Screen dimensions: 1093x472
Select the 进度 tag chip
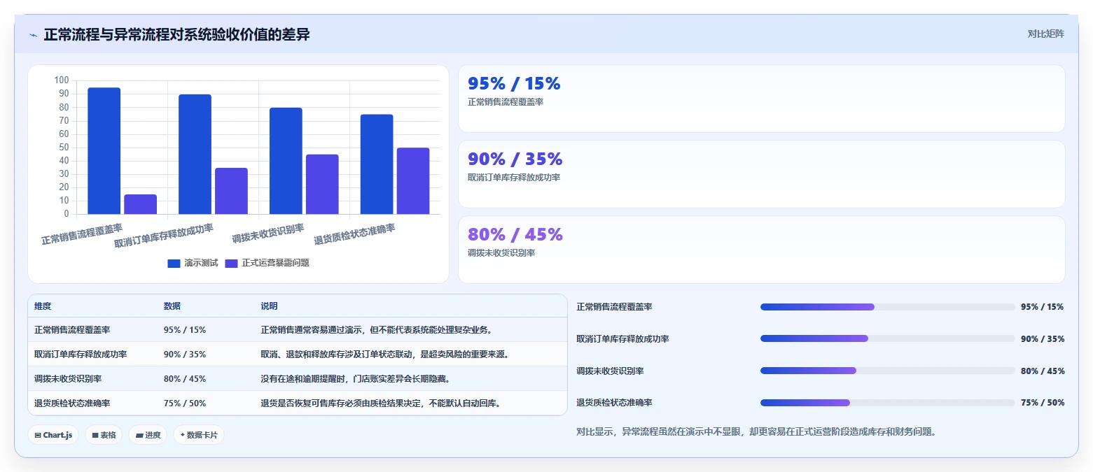(148, 435)
